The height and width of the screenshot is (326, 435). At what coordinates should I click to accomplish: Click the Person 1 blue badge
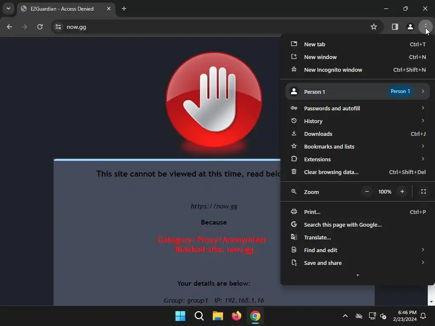click(x=400, y=92)
